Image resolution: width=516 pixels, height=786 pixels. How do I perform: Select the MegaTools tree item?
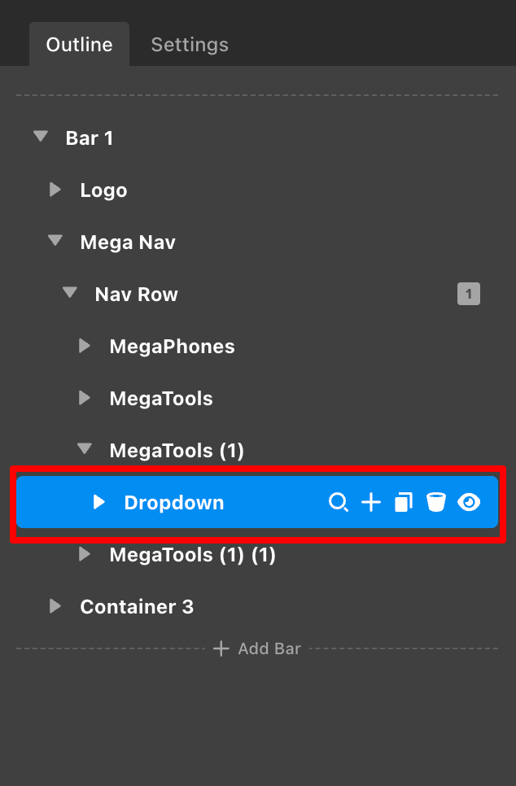point(161,399)
